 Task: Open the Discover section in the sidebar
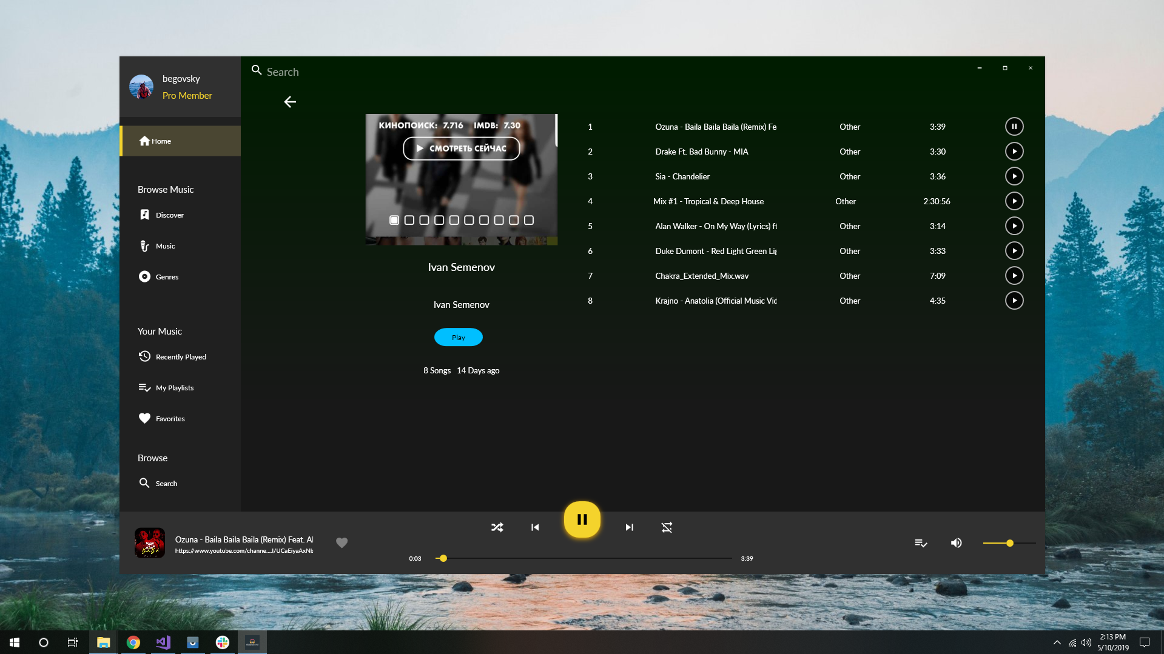point(170,215)
